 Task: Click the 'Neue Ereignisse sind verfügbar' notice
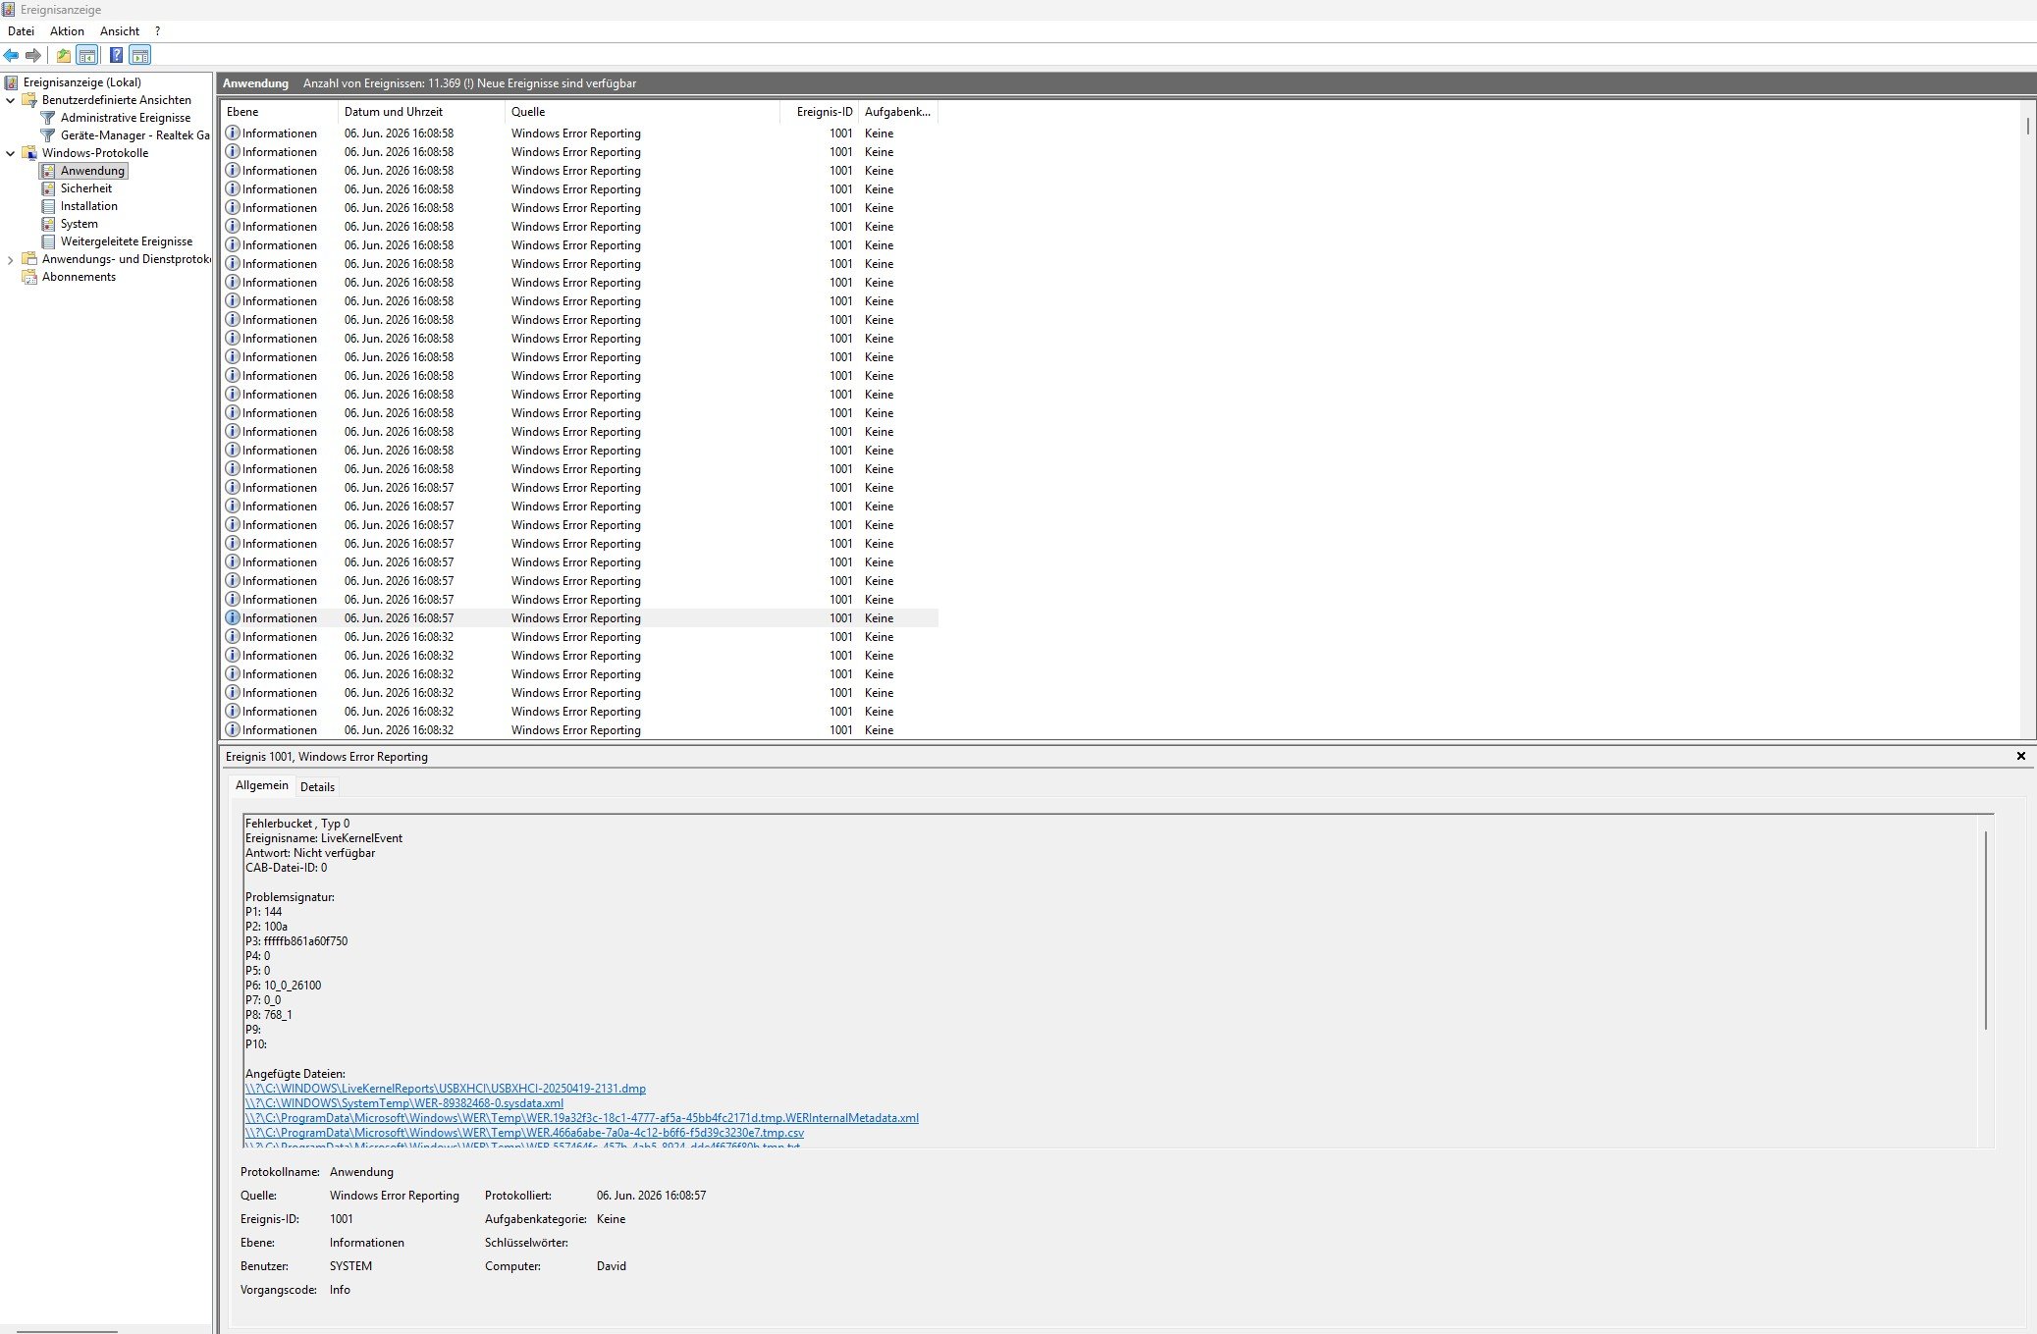pos(557,83)
